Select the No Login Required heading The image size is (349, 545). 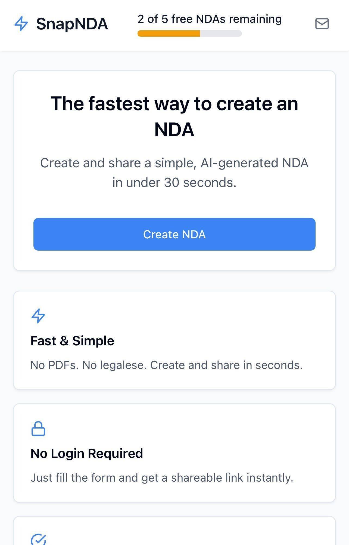[87, 453]
